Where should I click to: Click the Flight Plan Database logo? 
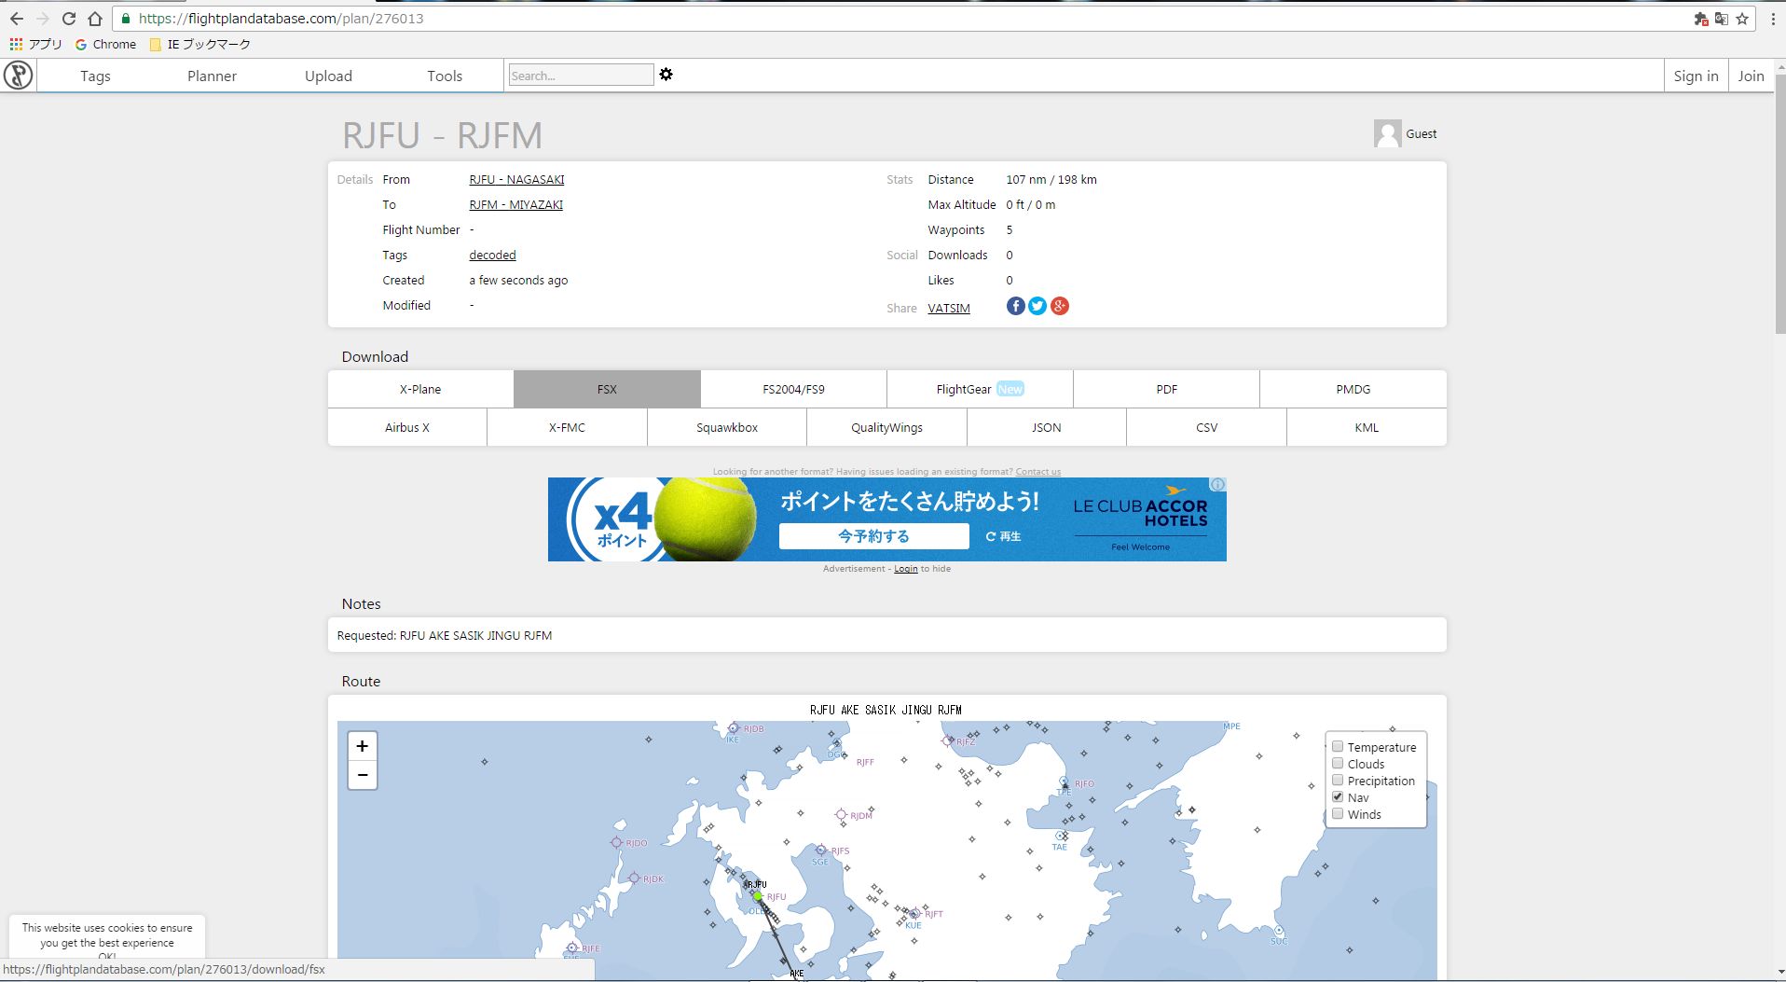coord(19,76)
